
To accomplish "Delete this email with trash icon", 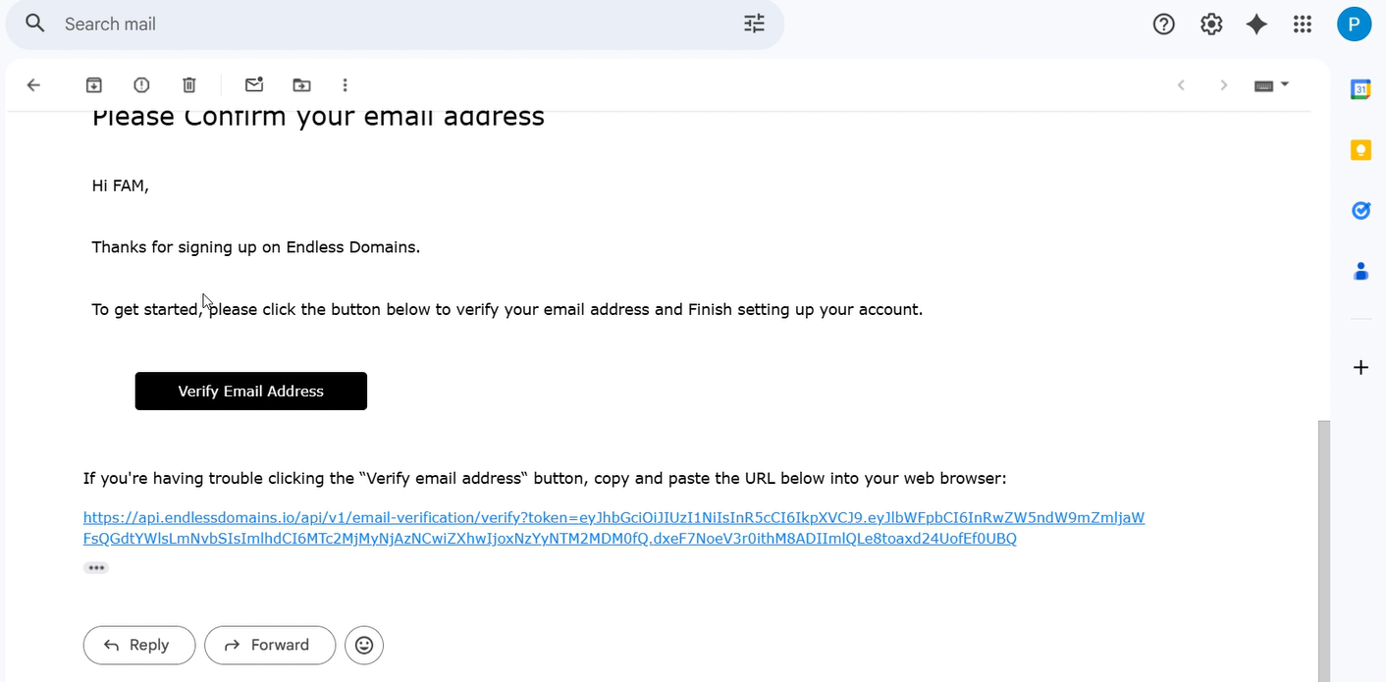I will (x=189, y=85).
